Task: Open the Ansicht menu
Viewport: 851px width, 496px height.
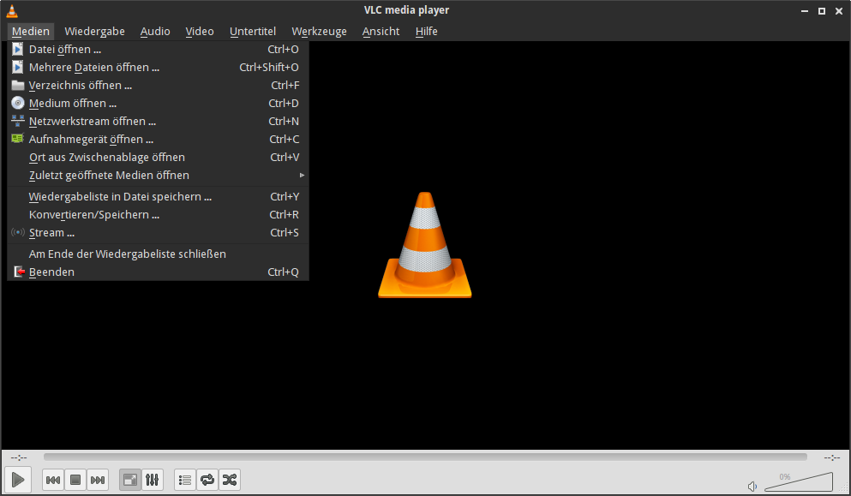Action: (x=381, y=32)
